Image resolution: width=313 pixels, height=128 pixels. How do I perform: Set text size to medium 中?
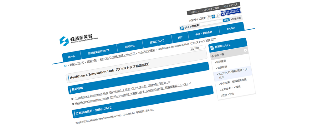click(213, 17)
